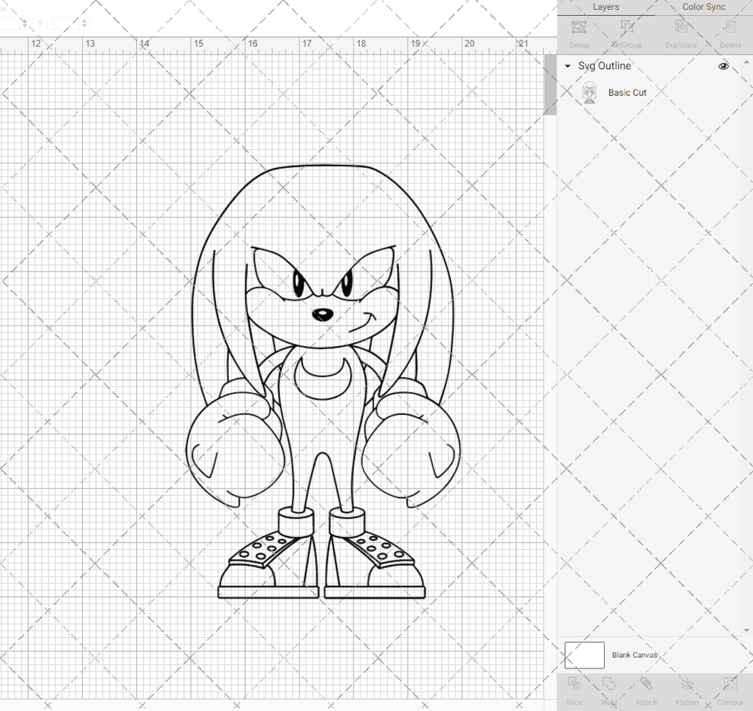The height and width of the screenshot is (711, 753).
Task: Collapse the Svg Outline group triangle
Action: (566, 66)
